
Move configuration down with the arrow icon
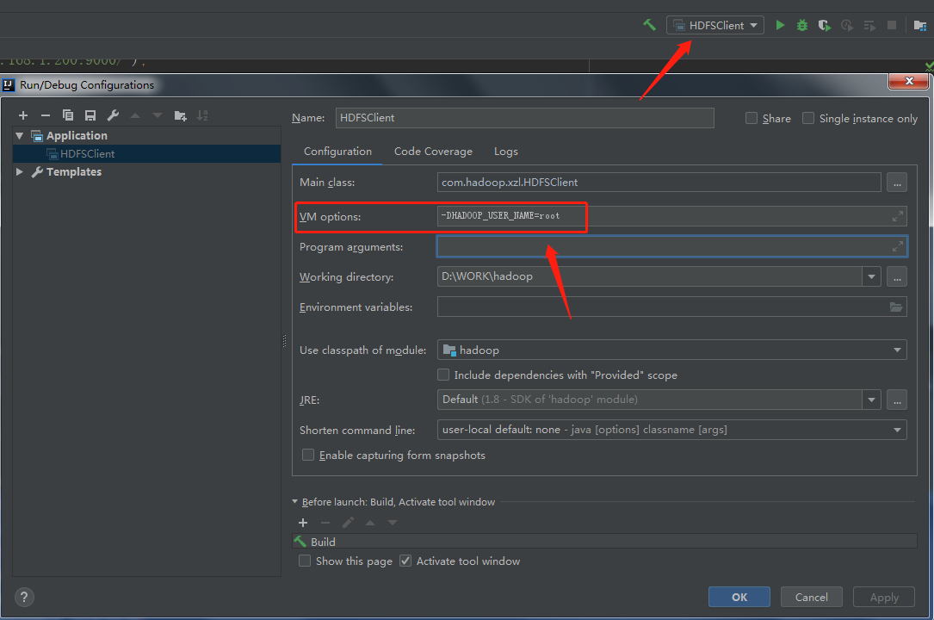[158, 115]
